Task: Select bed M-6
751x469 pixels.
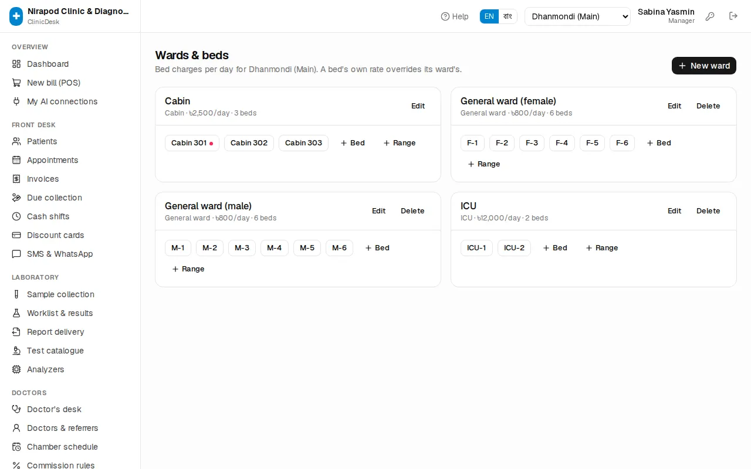Action: click(x=339, y=248)
